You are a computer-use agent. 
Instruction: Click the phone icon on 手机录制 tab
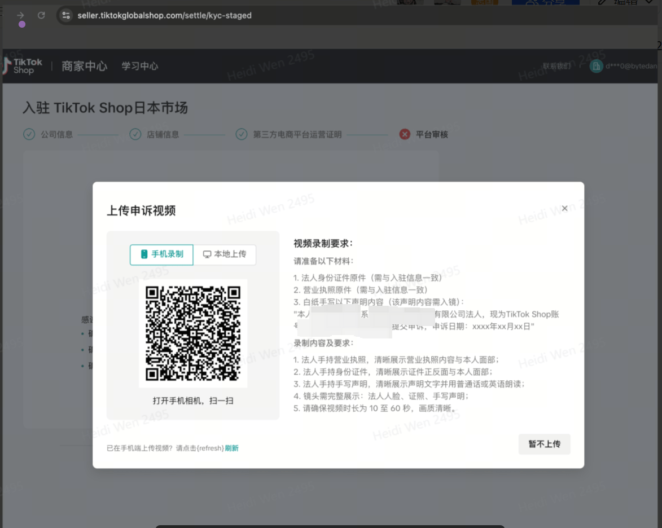(143, 254)
